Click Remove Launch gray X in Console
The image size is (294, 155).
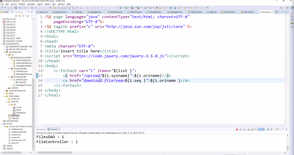(x=240, y=130)
